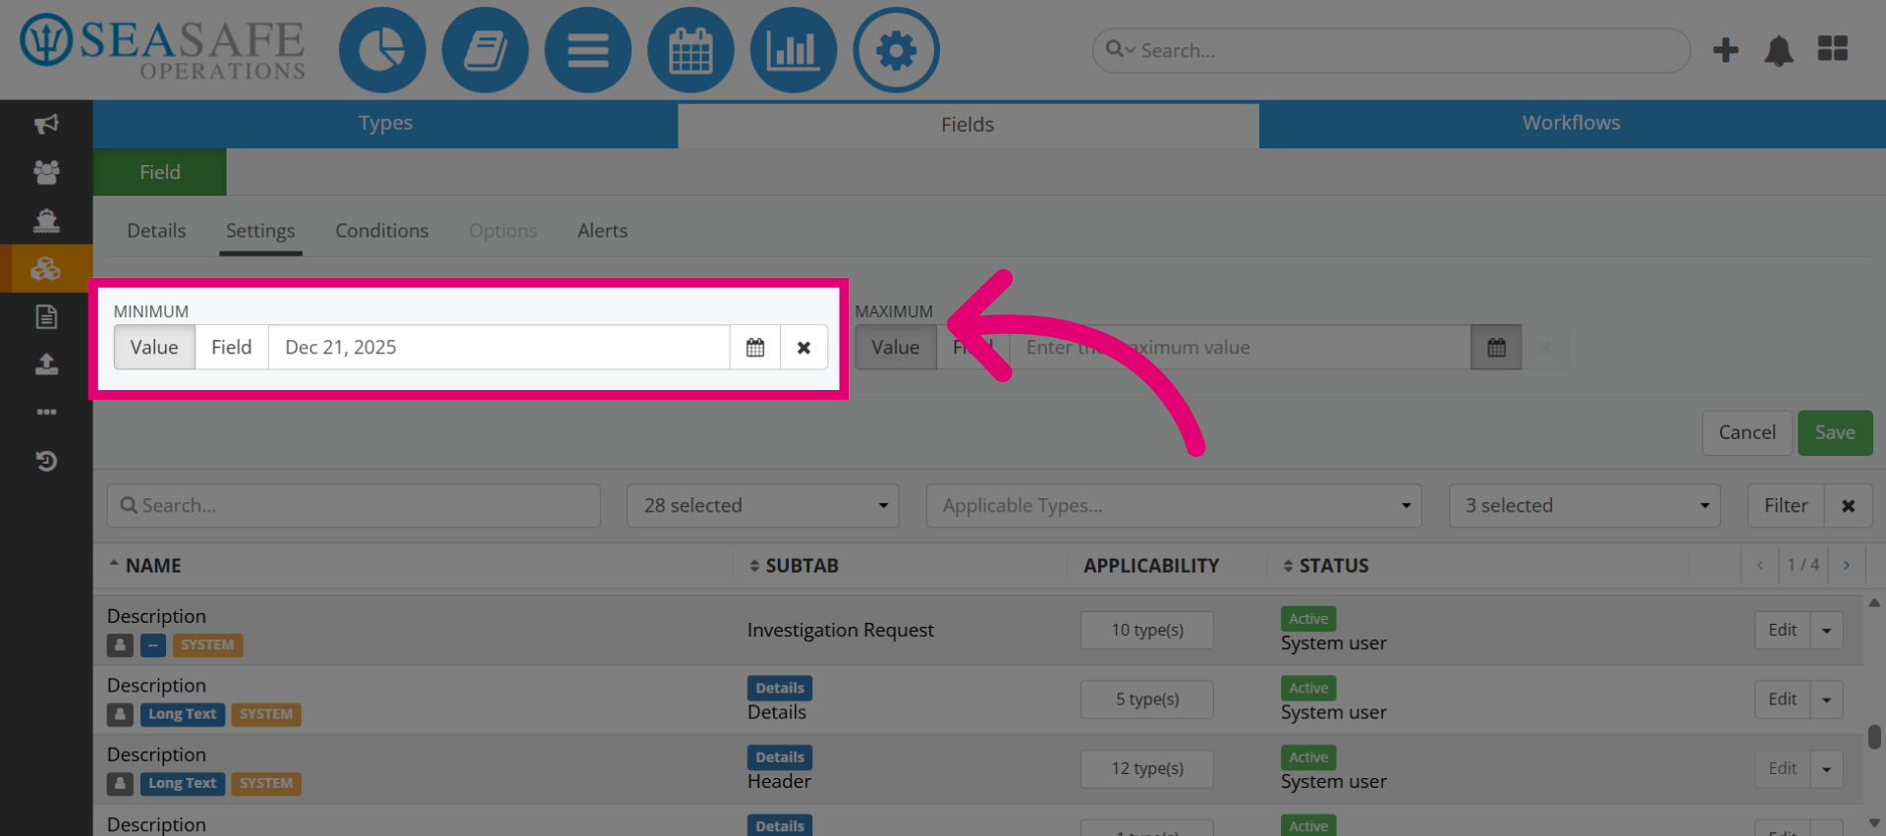Sort by NAME column

(144, 566)
